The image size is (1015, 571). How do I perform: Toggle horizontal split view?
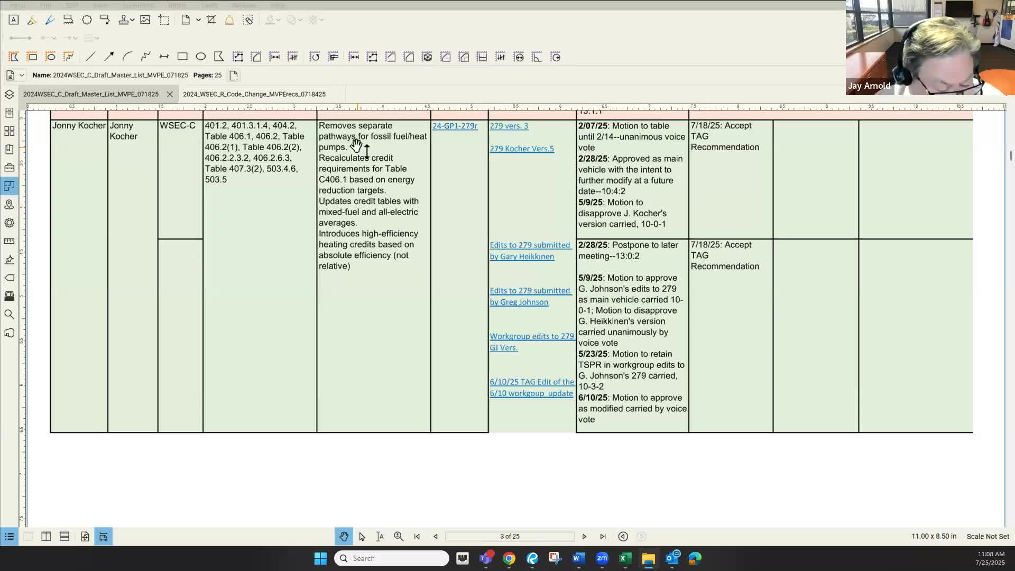coord(64,537)
